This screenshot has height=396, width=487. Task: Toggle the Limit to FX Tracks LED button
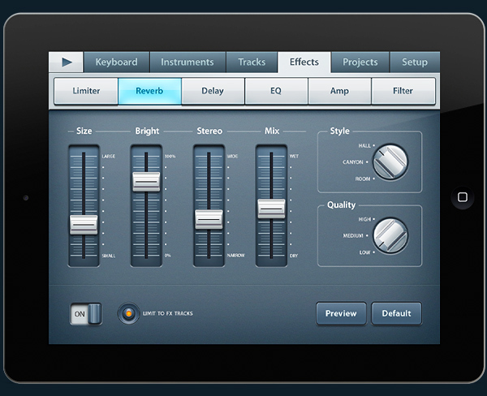[128, 313]
